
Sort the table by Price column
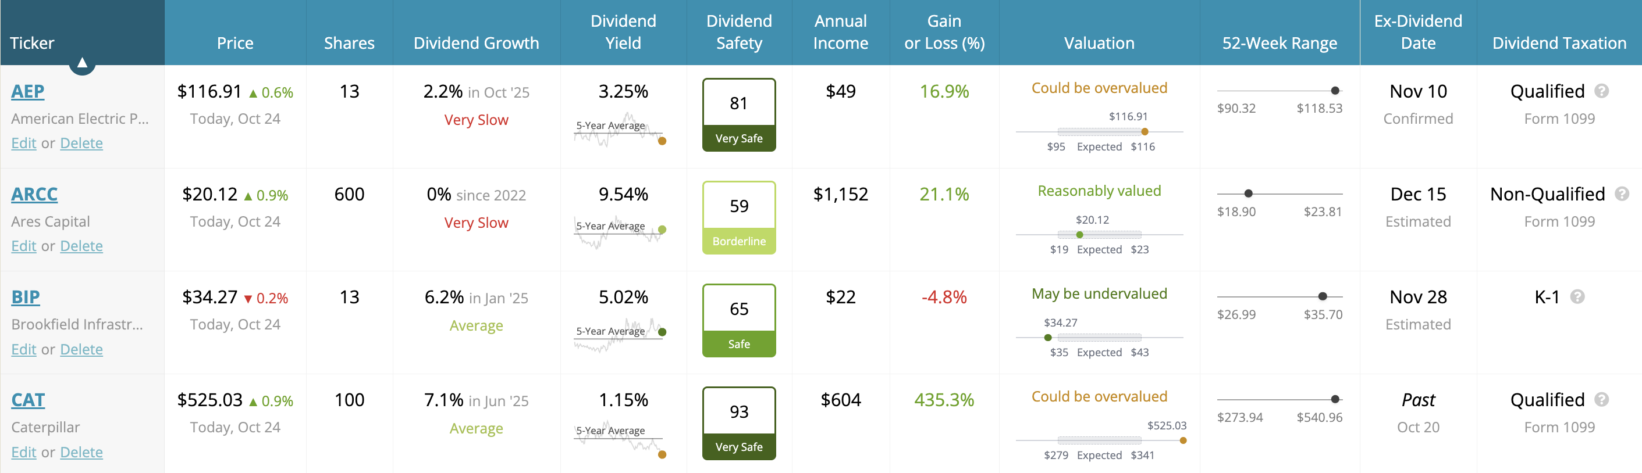235,42
